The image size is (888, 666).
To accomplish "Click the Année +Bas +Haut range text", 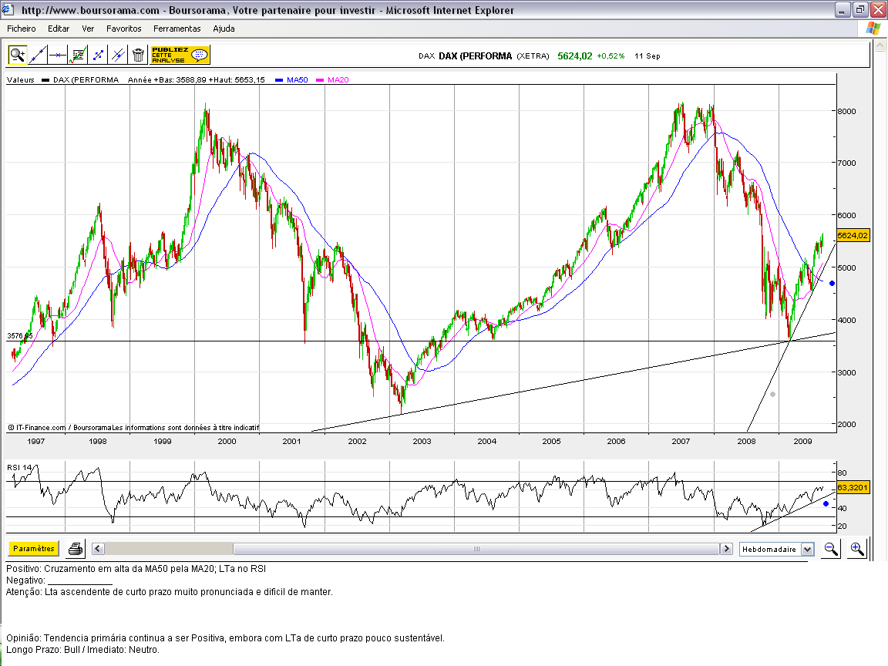I will 196,80.
